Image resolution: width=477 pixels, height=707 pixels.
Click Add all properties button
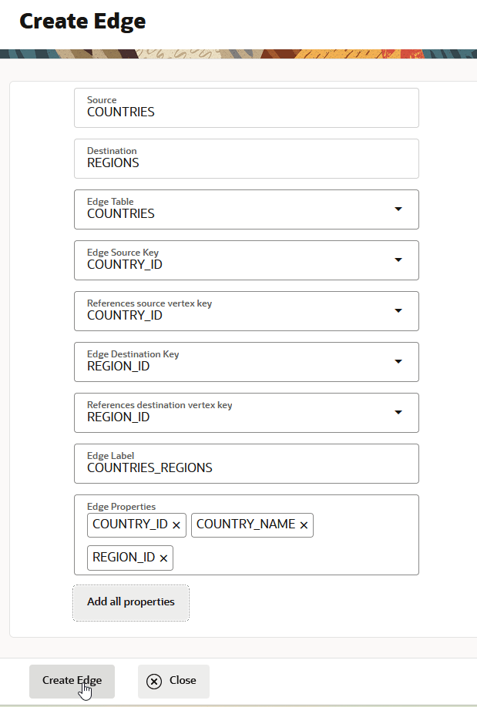click(131, 601)
